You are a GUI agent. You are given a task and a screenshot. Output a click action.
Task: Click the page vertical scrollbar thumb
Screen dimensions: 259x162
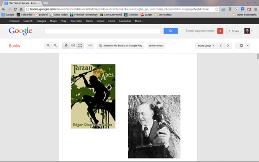(x=258, y=56)
